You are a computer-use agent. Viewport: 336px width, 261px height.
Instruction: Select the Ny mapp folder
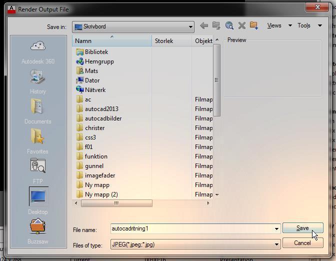click(x=93, y=185)
